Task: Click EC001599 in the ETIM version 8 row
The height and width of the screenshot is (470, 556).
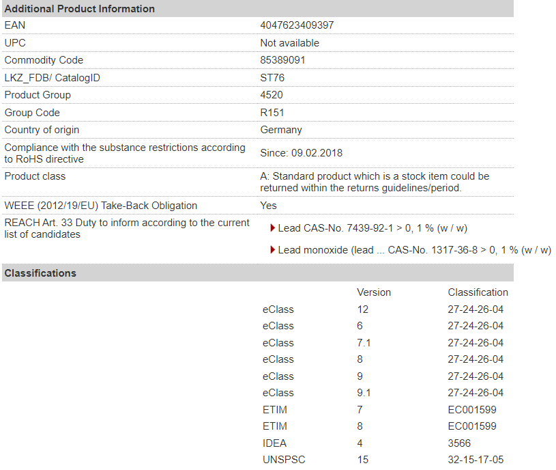Action: coord(472,426)
